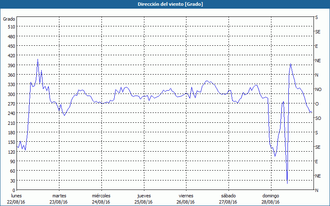
Task: Select the 'sábado 27/08/16' axis label
Action: point(228,199)
